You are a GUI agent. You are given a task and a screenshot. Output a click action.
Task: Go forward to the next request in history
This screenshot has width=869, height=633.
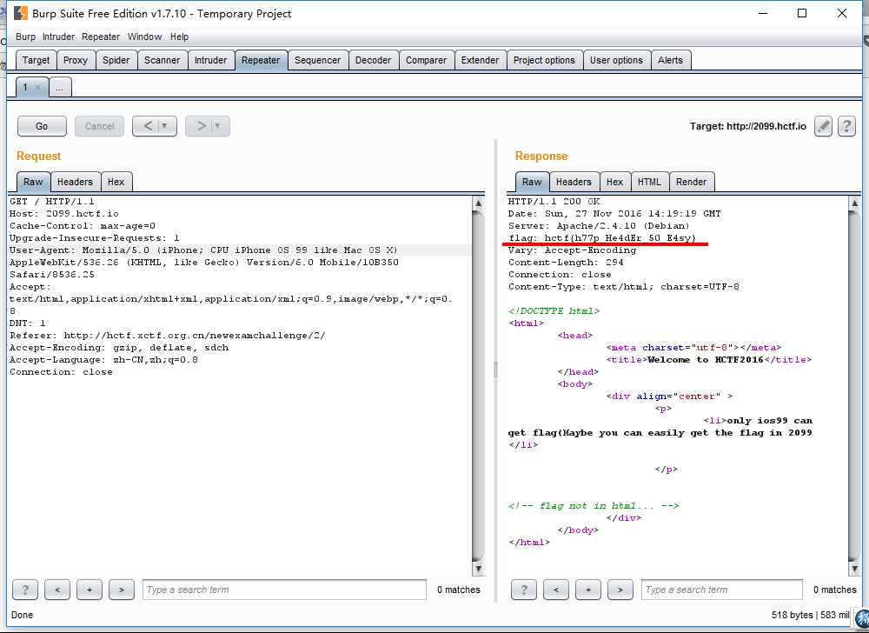[x=200, y=126]
